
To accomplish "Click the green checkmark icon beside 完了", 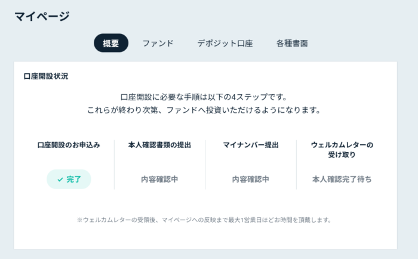I will click(60, 180).
